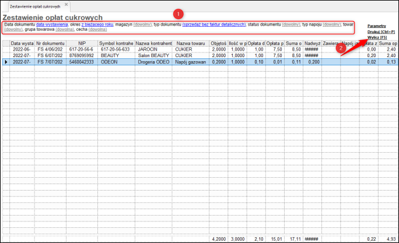Select the Zestawienie opłat cukrowych tab
The height and width of the screenshot is (243, 399).
pyautogui.click(x=35, y=6)
